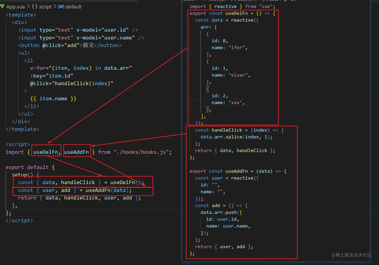Screen dimensions: 379x265
Task: Click the name: "xxx" line
Action: (x=228, y=103)
